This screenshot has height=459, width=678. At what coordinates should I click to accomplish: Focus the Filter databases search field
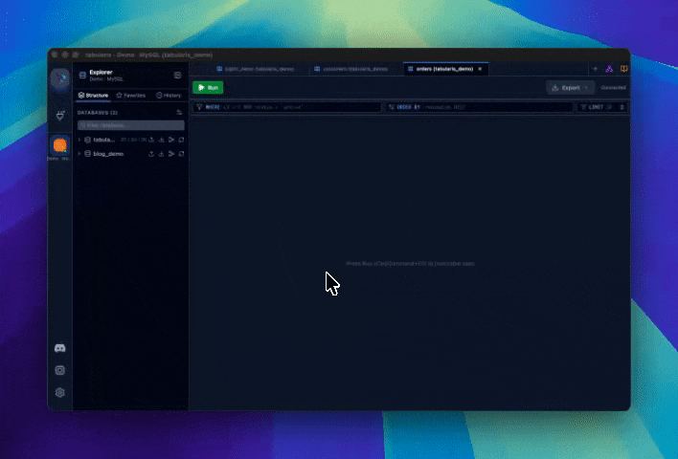coord(131,125)
